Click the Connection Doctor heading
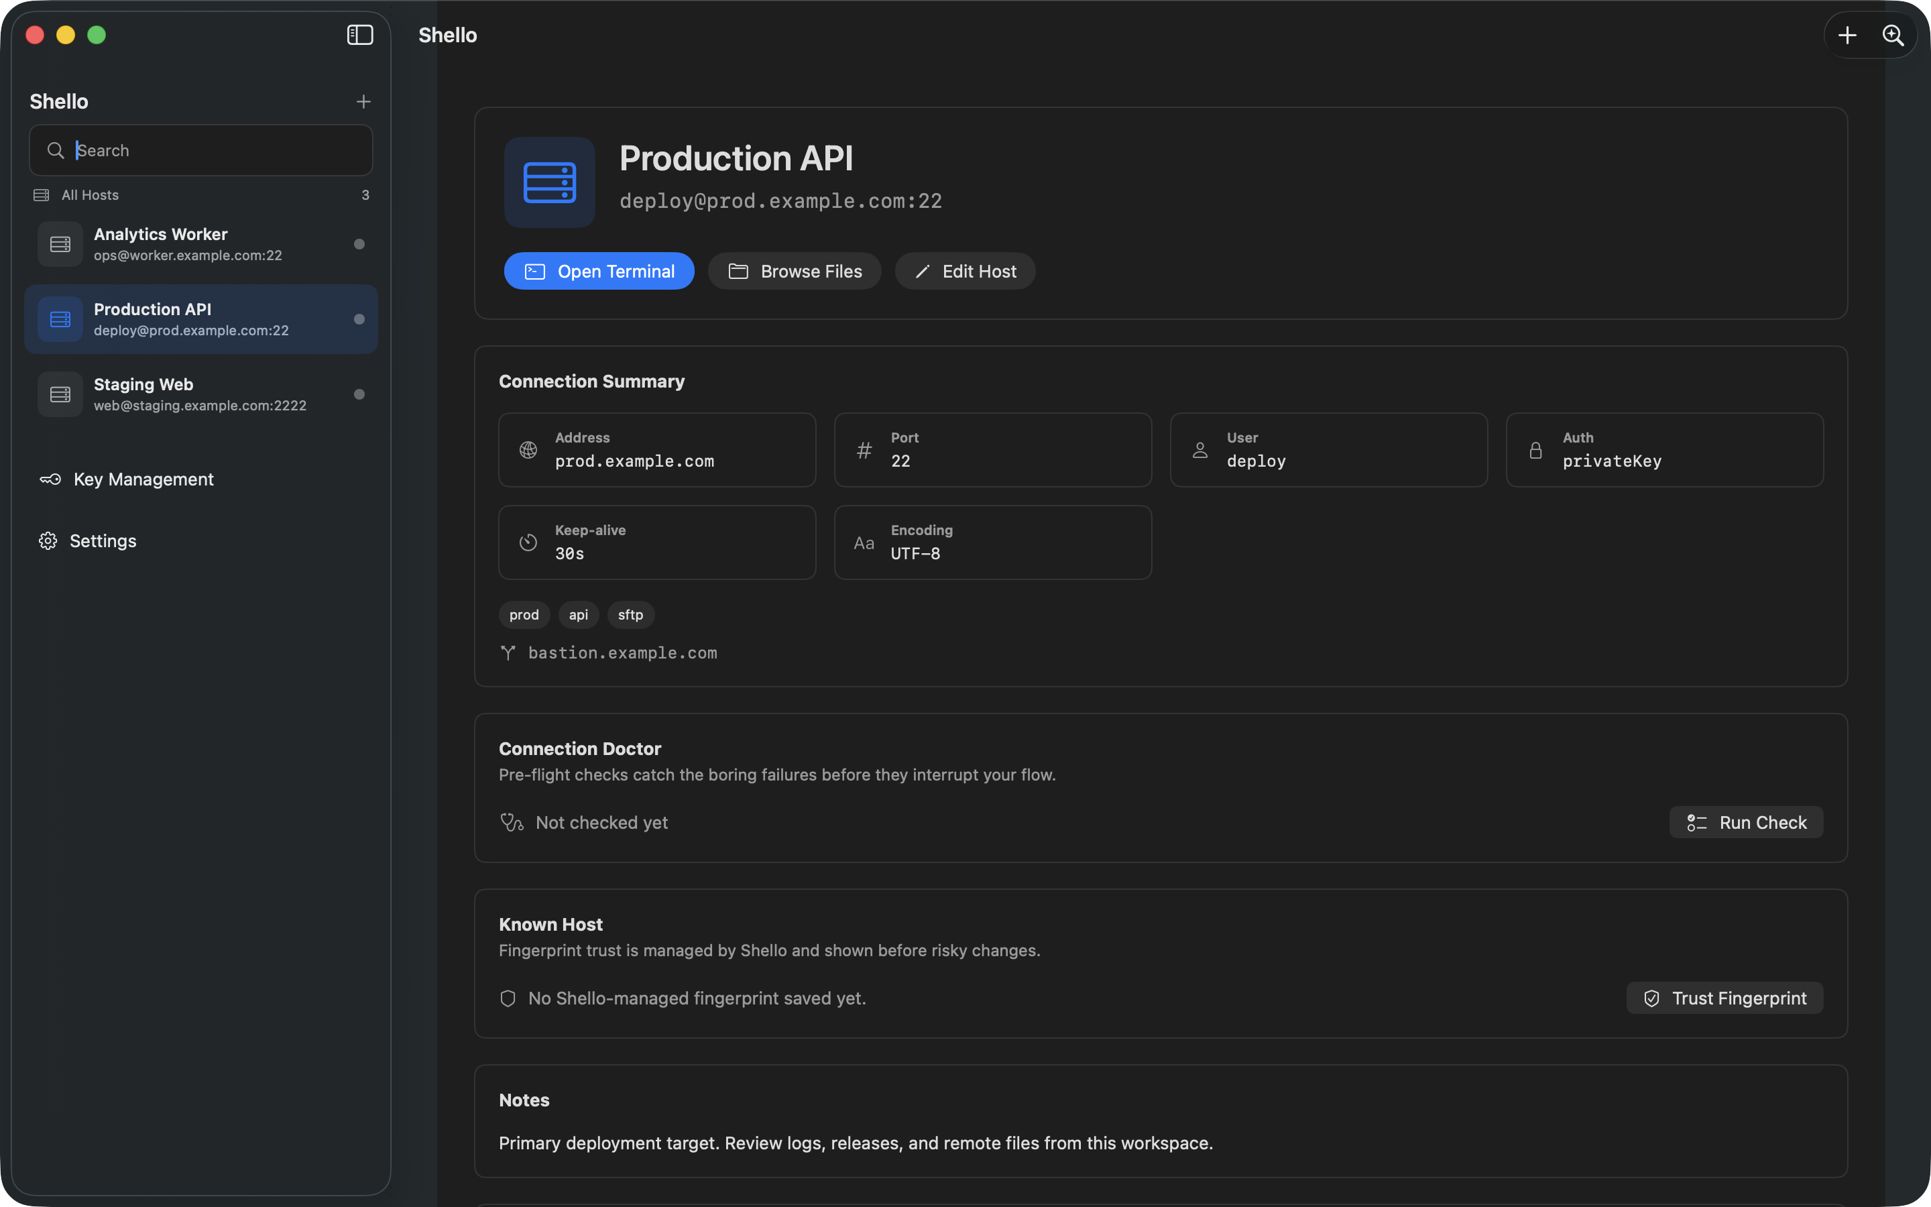Screen dimensions: 1931x1207 [x=580, y=749]
